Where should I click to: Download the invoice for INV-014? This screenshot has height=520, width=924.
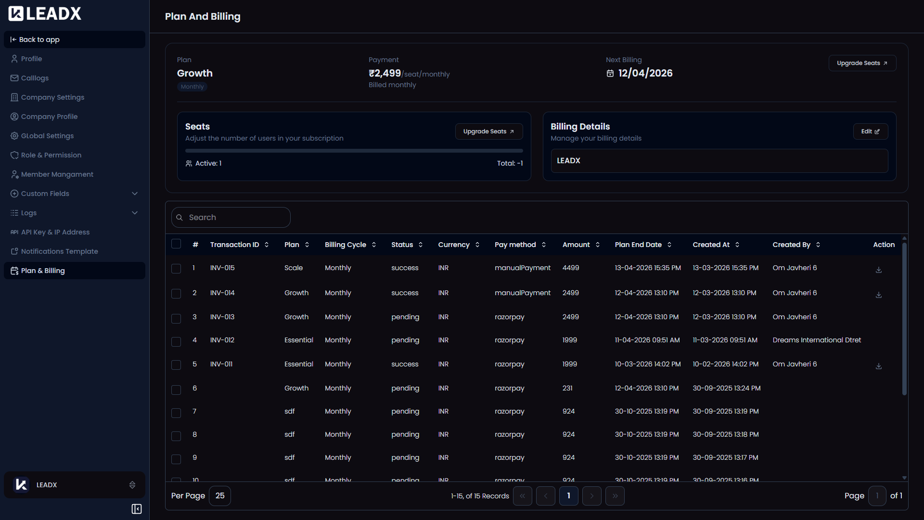(878, 295)
